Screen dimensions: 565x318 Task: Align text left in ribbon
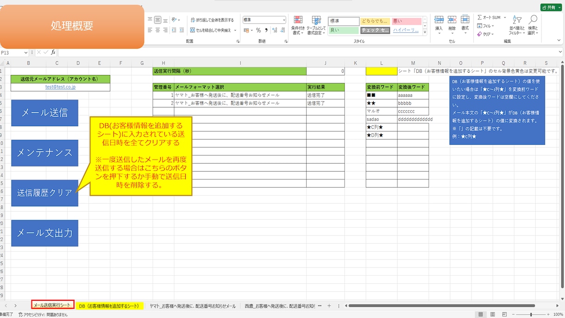[150, 30]
